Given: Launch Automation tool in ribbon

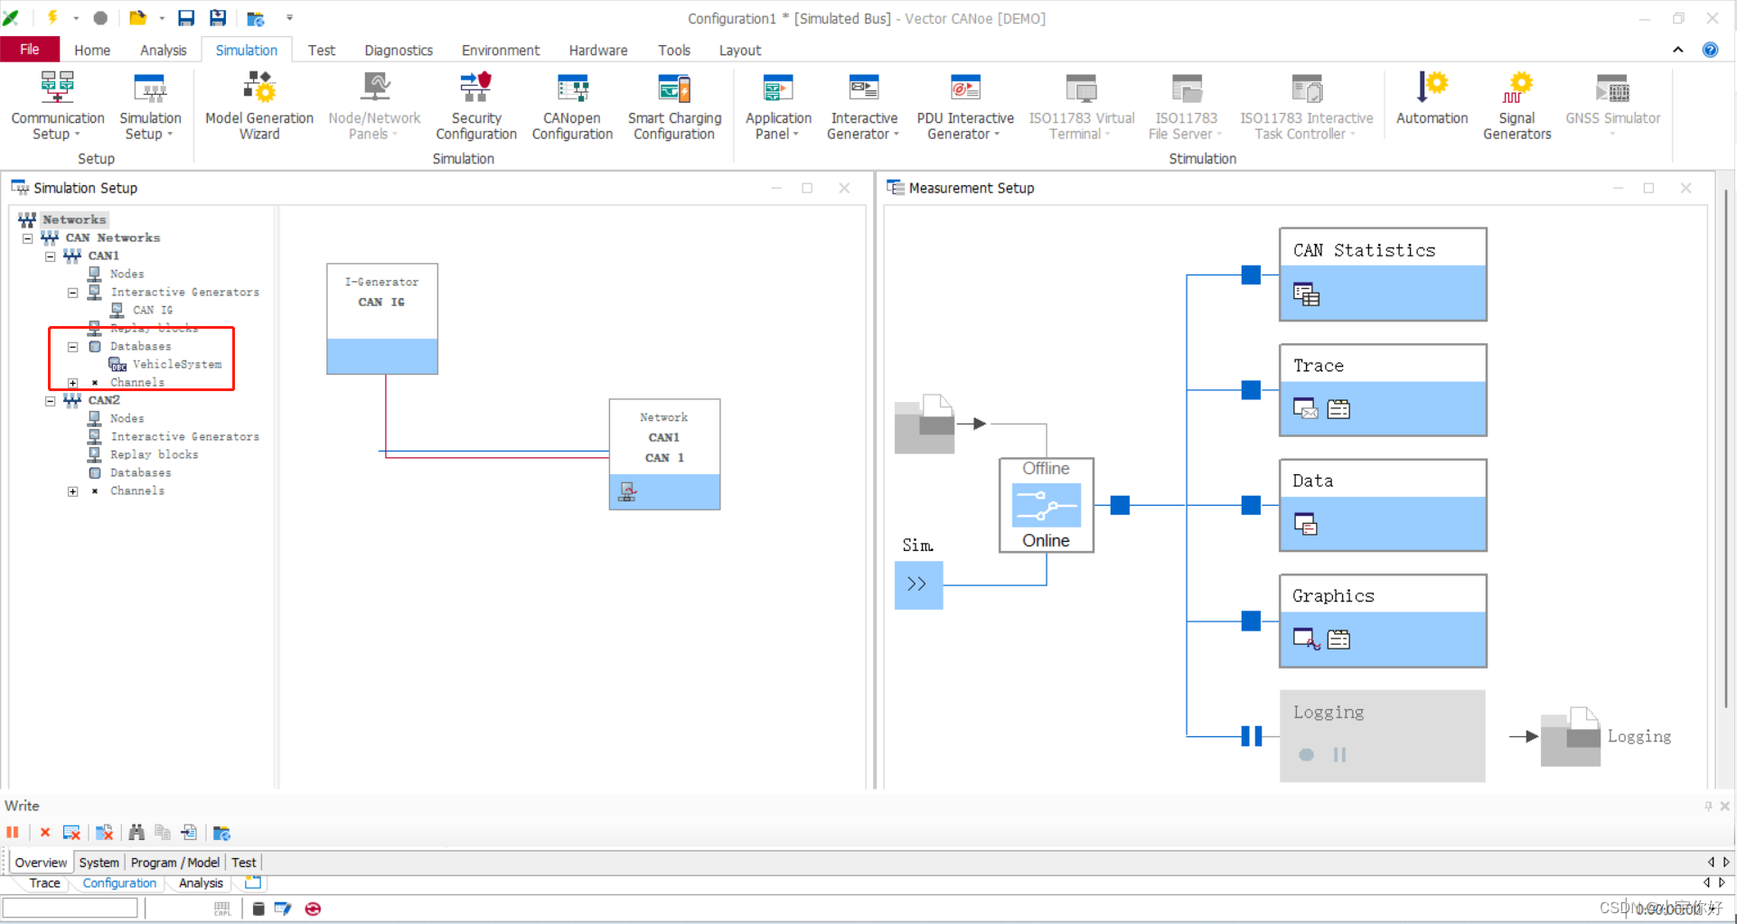Looking at the screenshot, I should pyautogui.click(x=1432, y=99).
